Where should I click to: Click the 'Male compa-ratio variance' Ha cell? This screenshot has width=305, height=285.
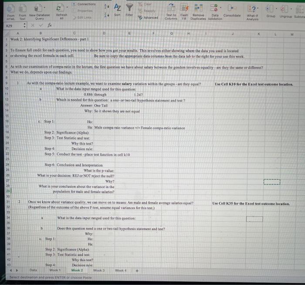tap(139, 128)
